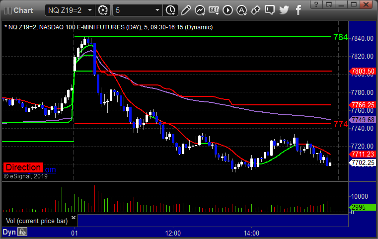Image resolution: width=378 pixels, height=239 pixels.
Task: Click the 12:00 time axis label
Action: (x=173, y=233)
